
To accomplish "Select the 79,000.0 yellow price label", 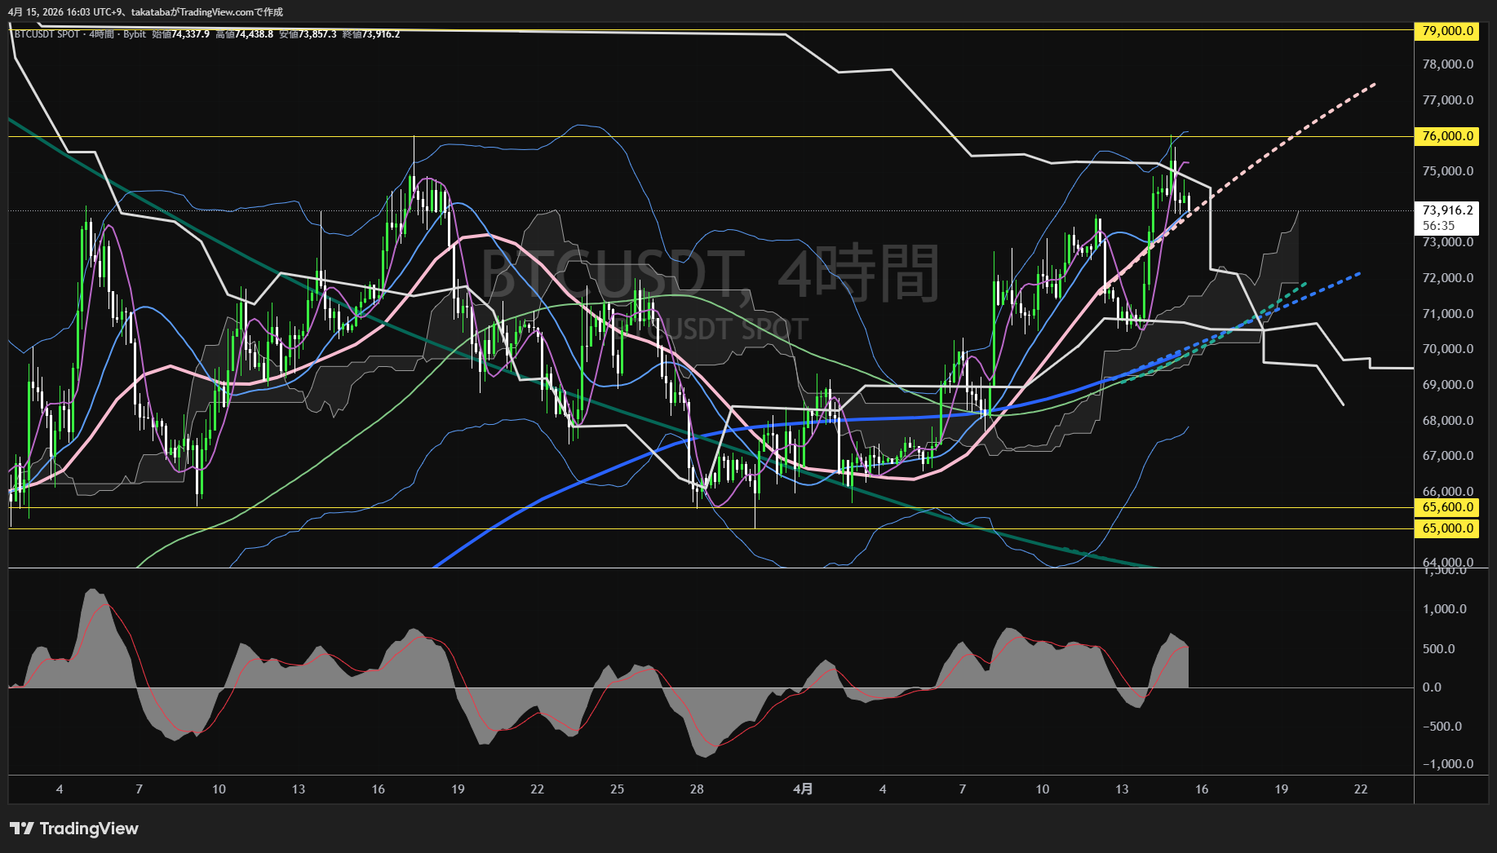I will pyautogui.click(x=1447, y=31).
